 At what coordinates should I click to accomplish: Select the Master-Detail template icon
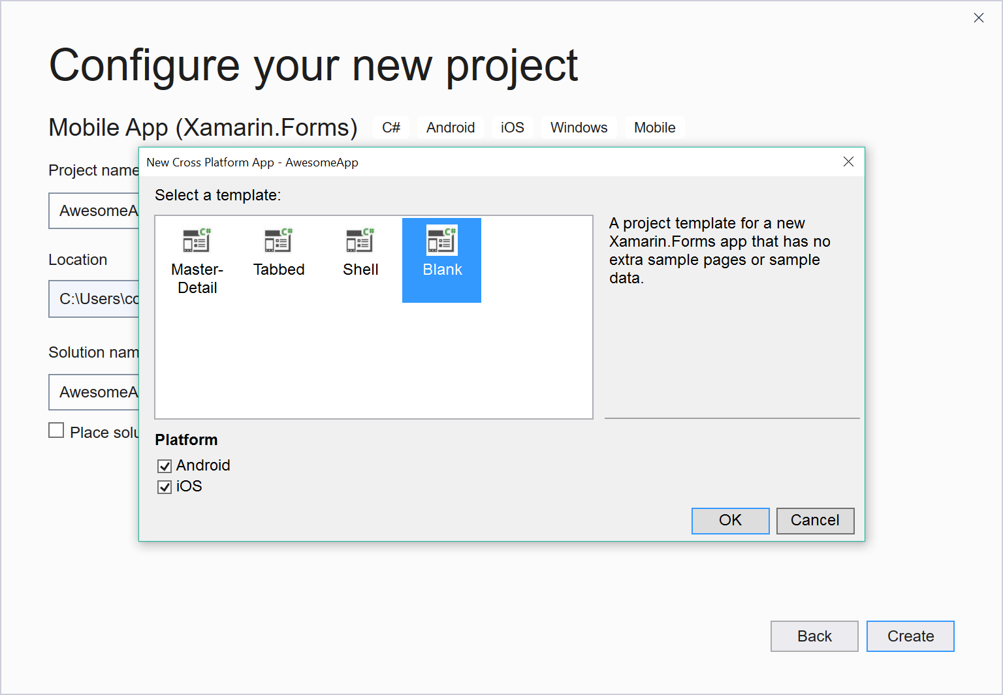(197, 240)
